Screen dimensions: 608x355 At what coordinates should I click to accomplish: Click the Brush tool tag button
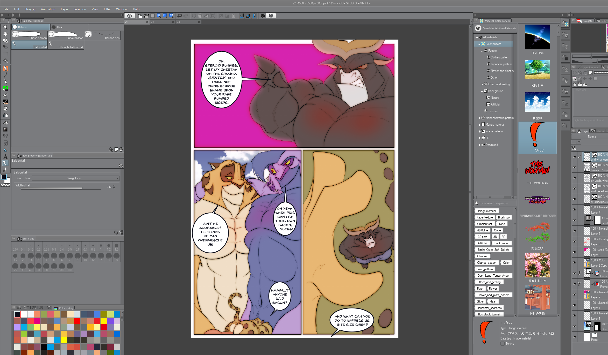[504, 217]
